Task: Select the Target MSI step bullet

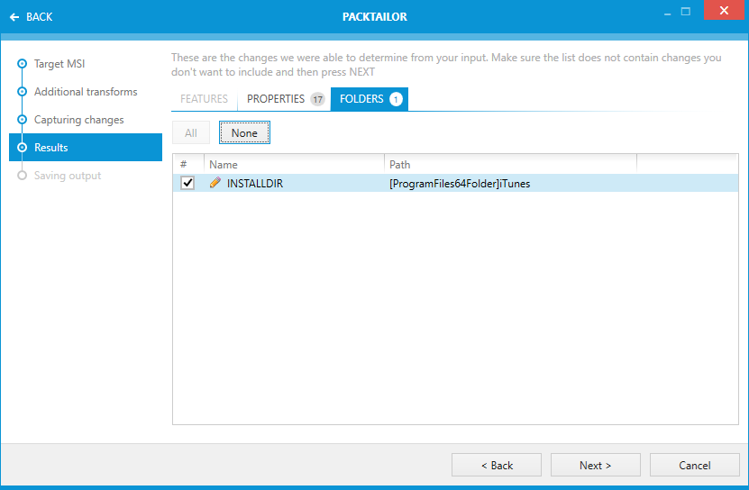Action: [23, 64]
